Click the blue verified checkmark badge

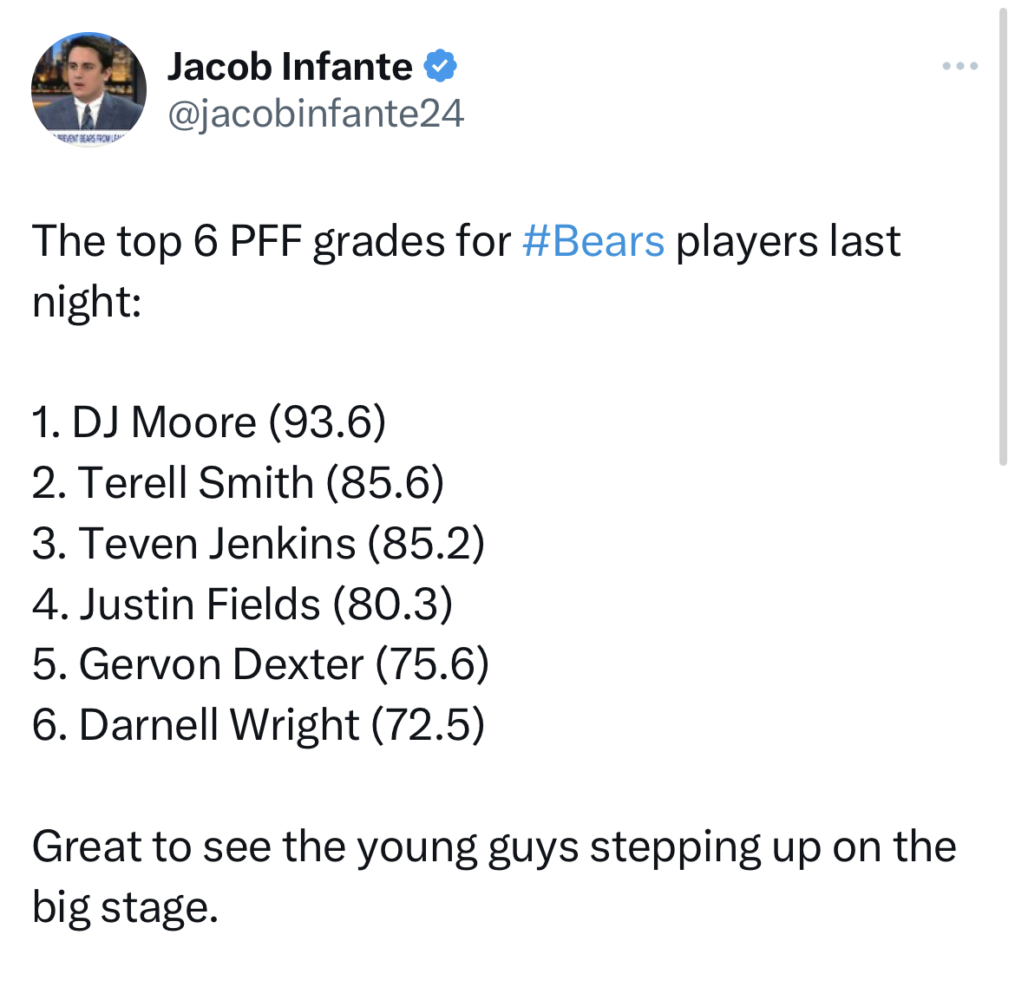pos(440,65)
